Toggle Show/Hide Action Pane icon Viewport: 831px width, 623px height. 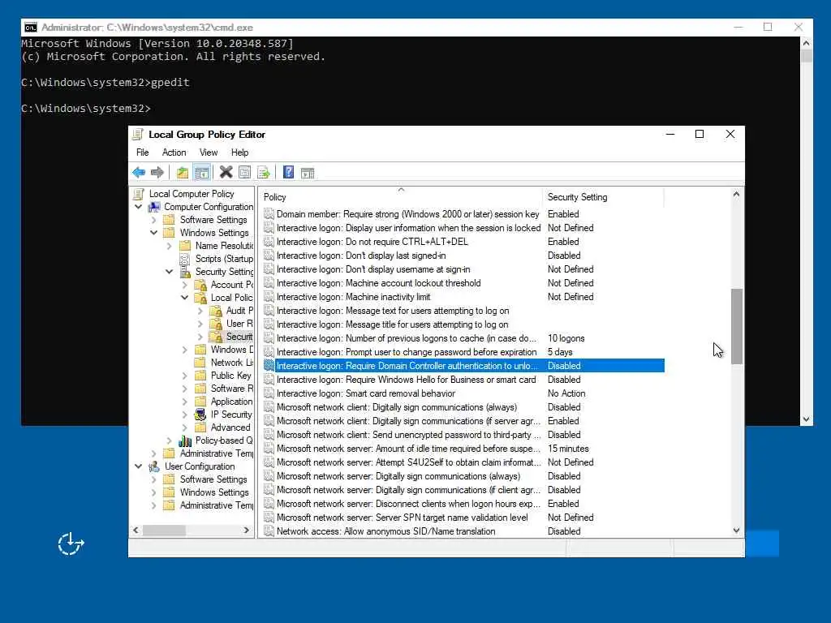tap(308, 173)
